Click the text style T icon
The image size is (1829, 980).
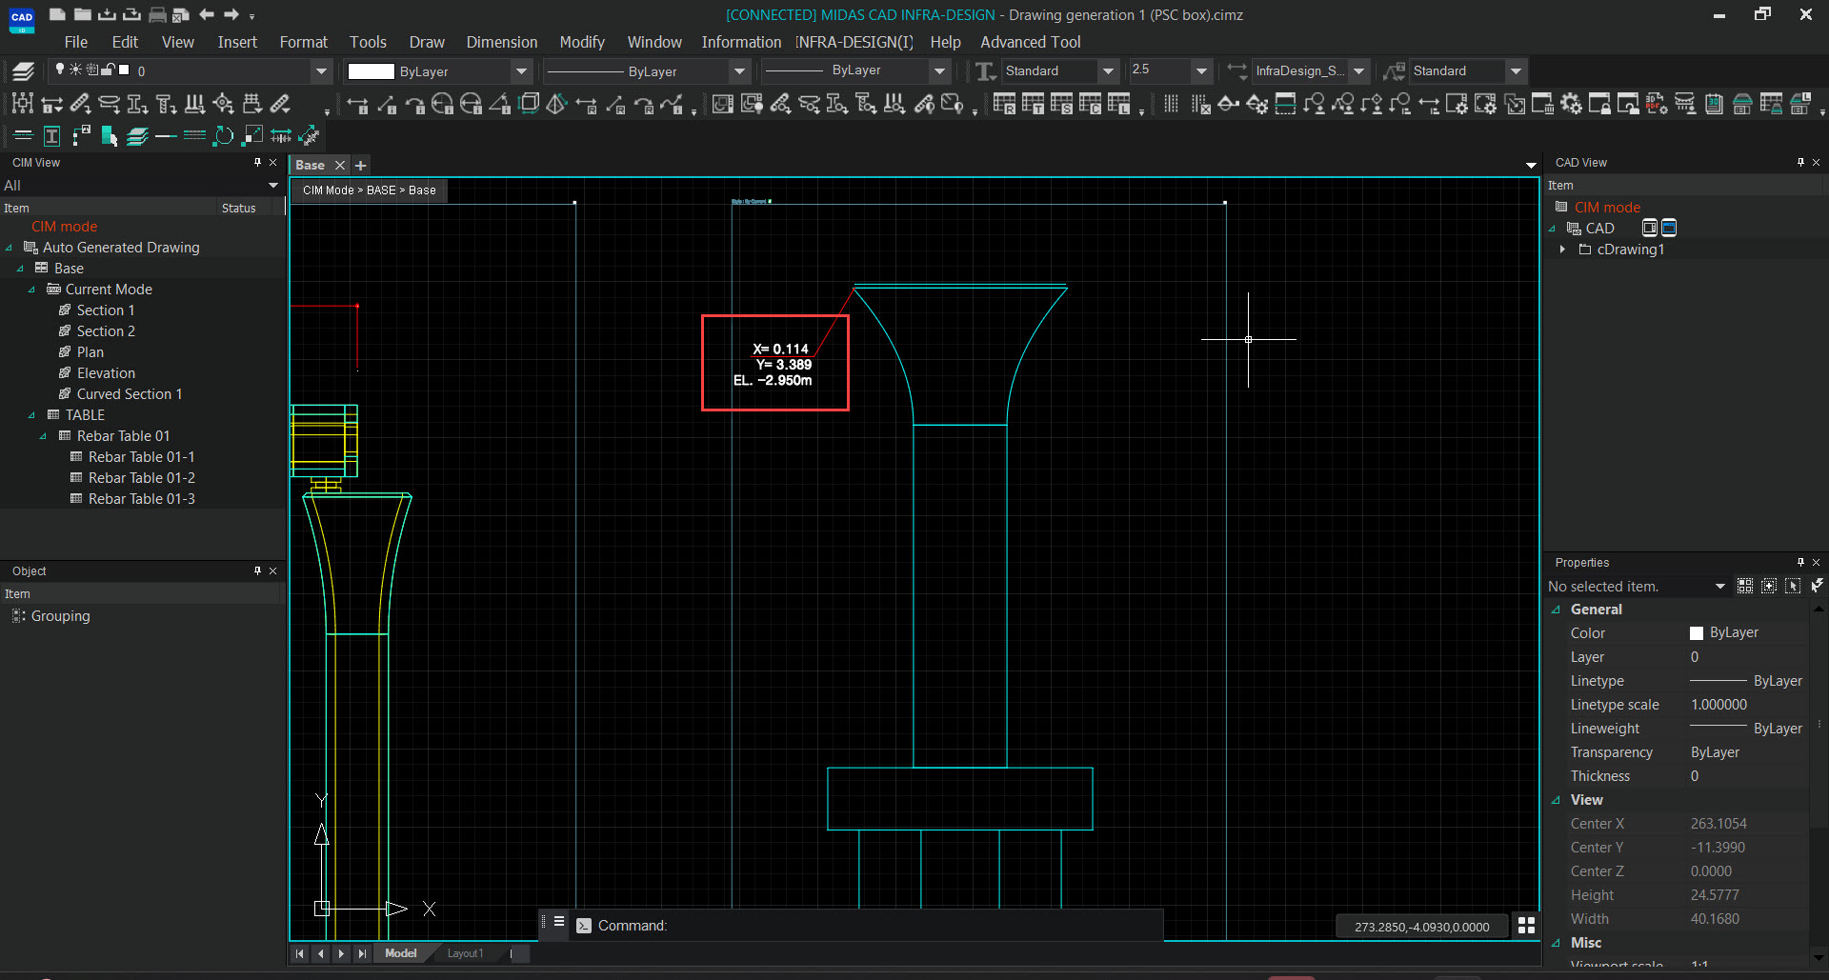[985, 71]
